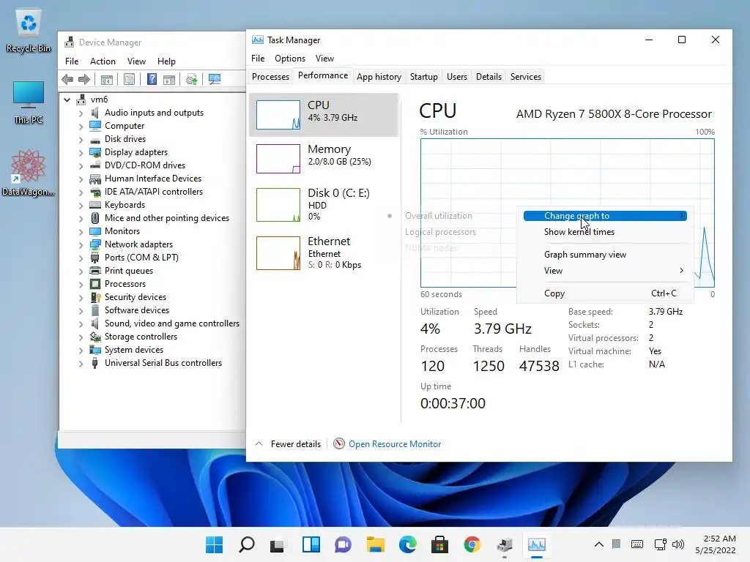
Task: Open Device Manager View menu
Action: [136, 61]
